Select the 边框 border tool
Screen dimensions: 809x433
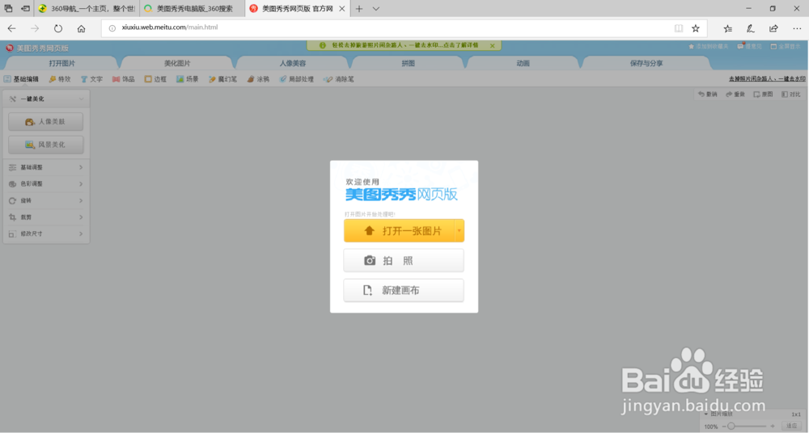[x=155, y=79]
